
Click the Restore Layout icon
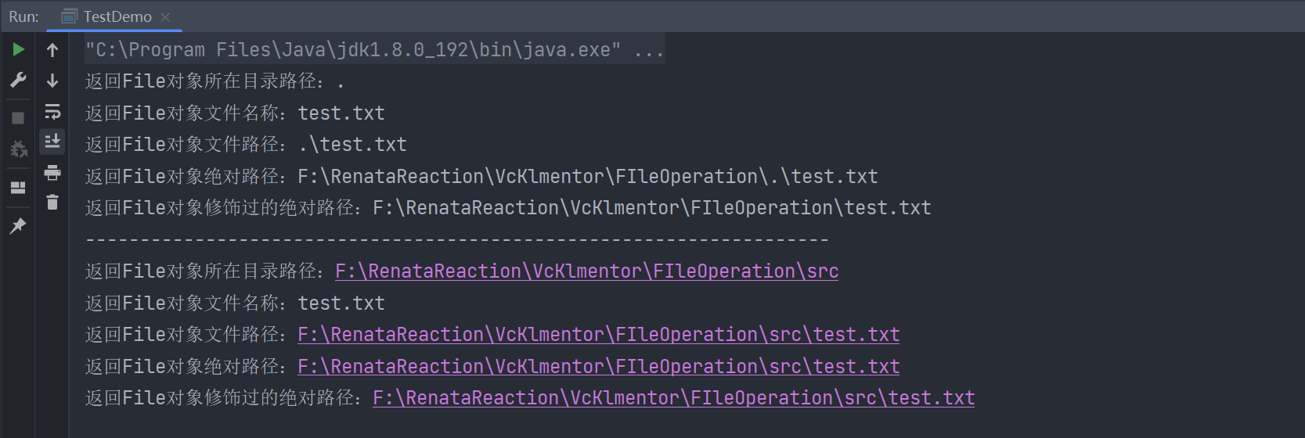pyautogui.click(x=18, y=188)
